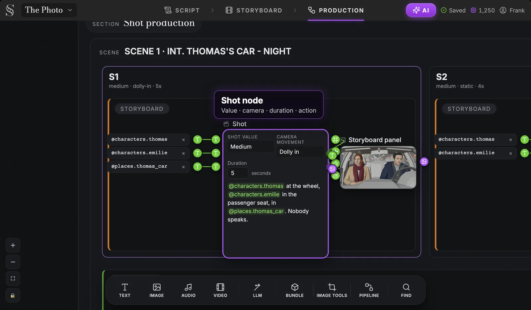Click the clapperboard icon beside Shot label
This screenshot has height=310, width=531.
point(226,124)
